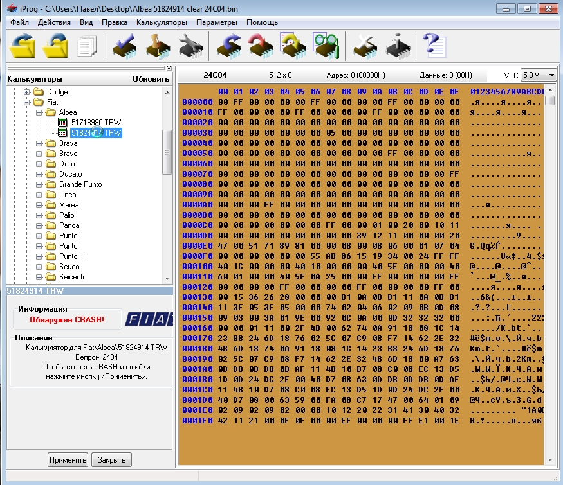Open the Файл menu
This screenshot has height=485, width=563.
(19, 22)
